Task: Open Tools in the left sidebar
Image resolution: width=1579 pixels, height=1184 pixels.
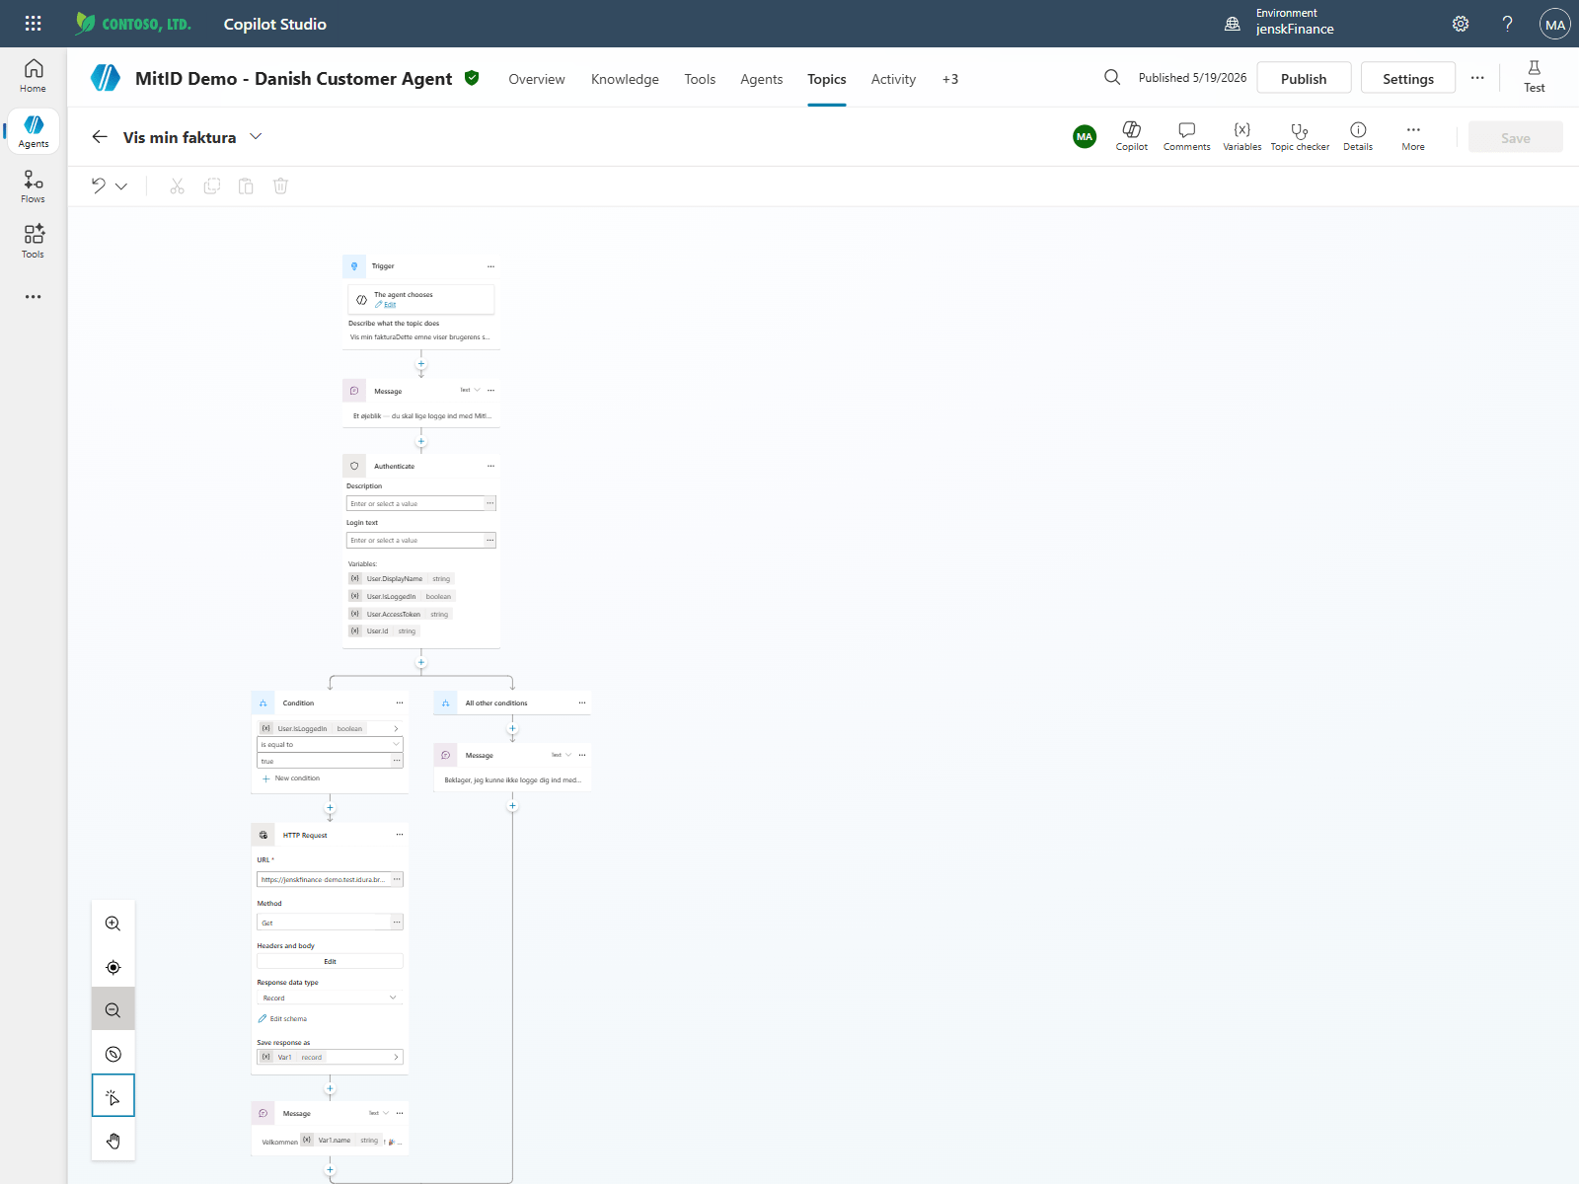Action: click(34, 242)
